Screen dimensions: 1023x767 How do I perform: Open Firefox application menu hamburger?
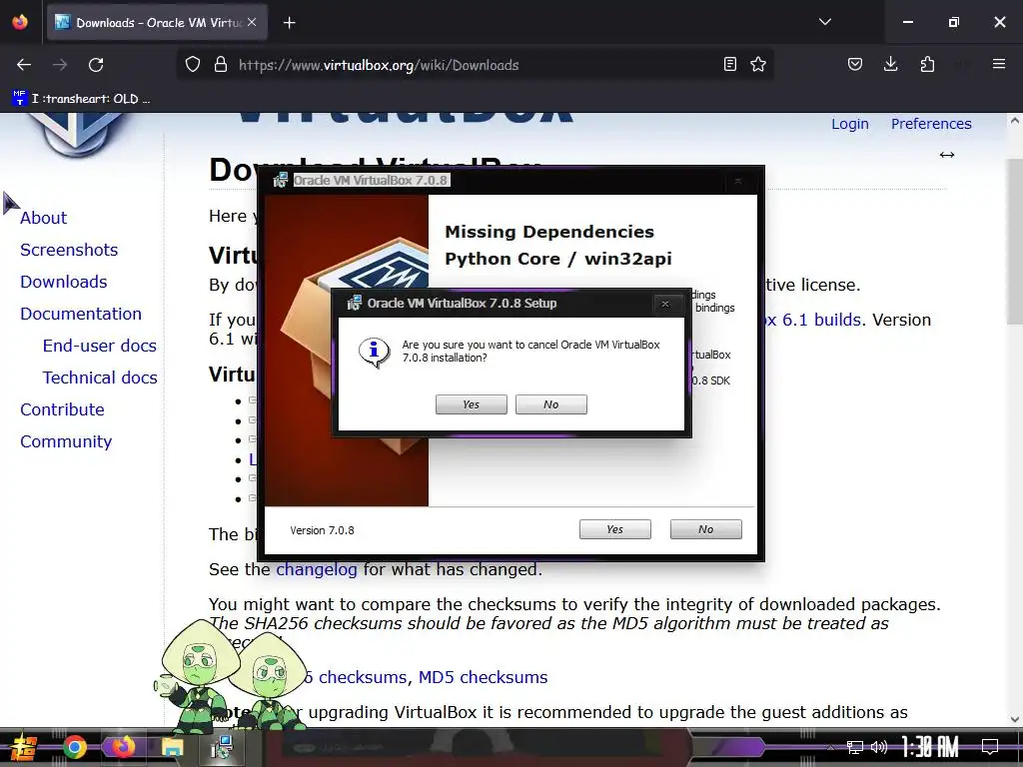click(x=999, y=64)
